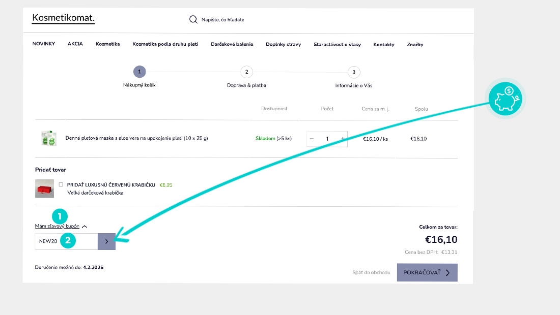Increase product quantity with plus button
The width and height of the screenshot is (560, 315).
(343, 139)
